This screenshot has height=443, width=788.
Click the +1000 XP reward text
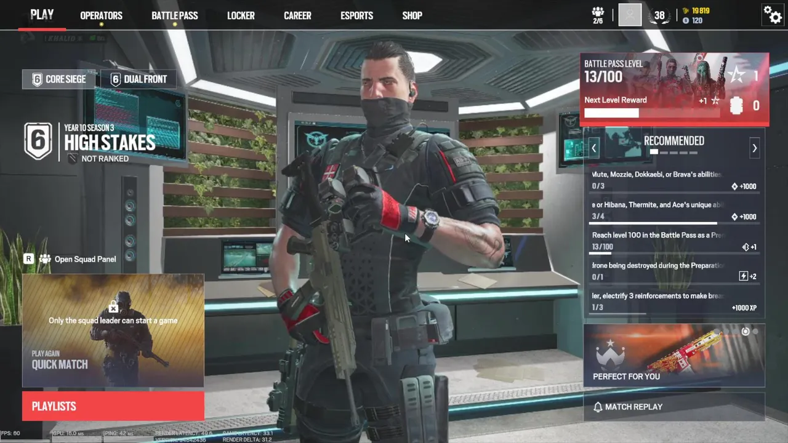click(x=744, y=308)
